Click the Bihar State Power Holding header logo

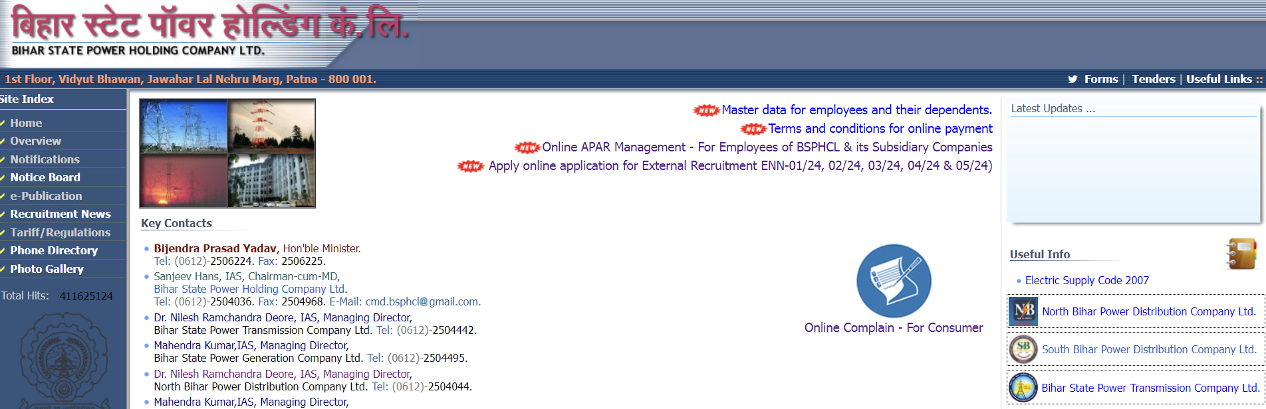click(x=209, y=31)
